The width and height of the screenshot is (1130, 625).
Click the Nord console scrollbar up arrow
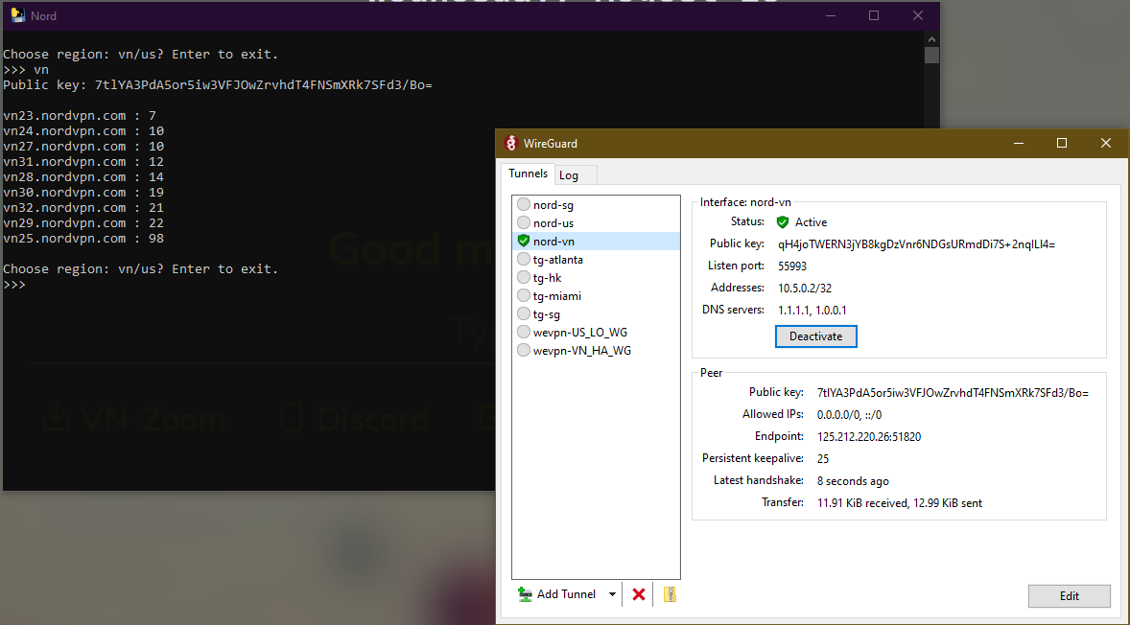[x=931, y=39]
